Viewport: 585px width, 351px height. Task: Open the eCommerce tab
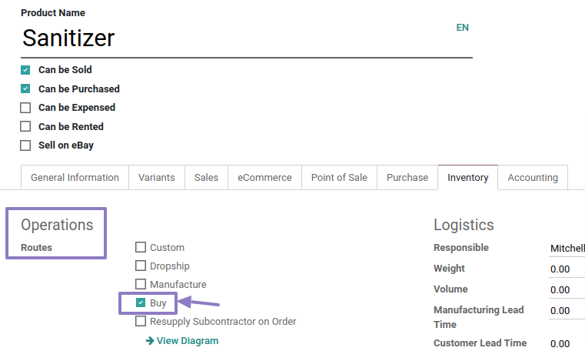coord(264,177)
